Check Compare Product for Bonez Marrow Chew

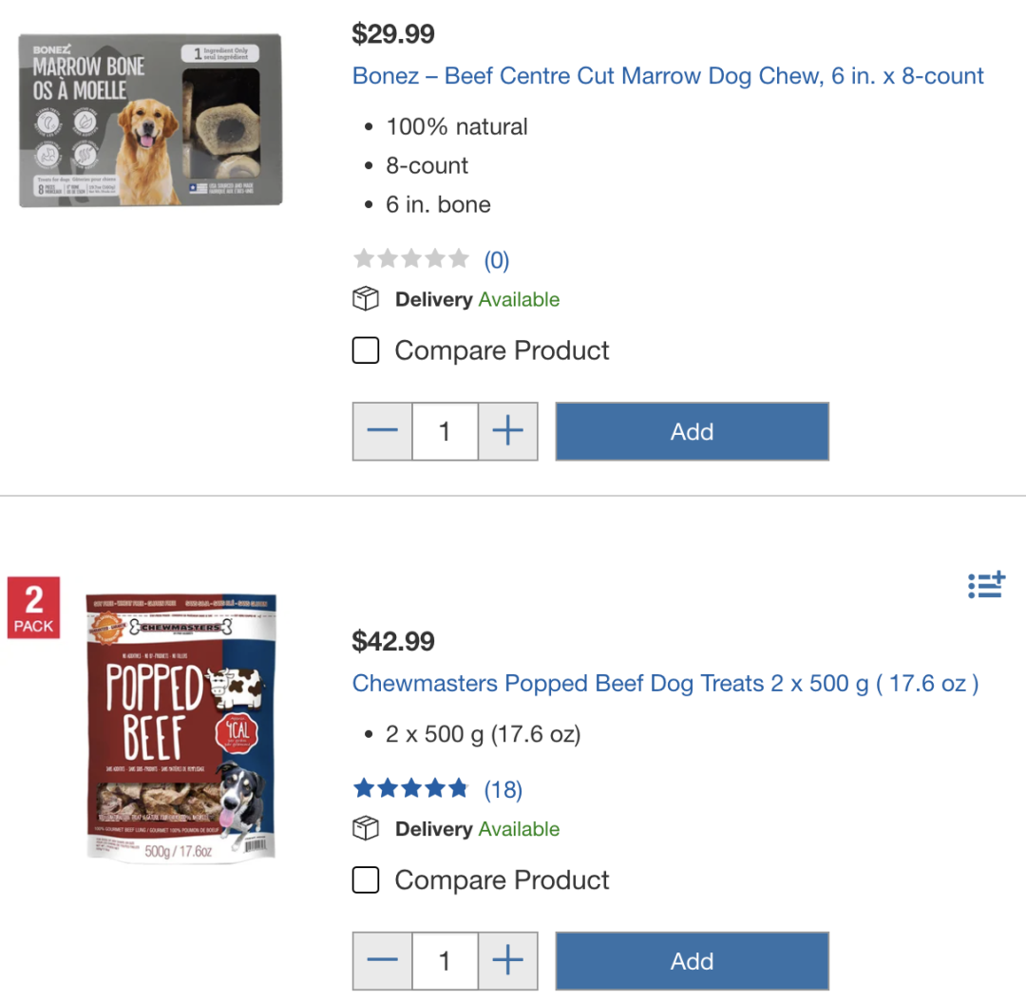click(x=366, y=350)
